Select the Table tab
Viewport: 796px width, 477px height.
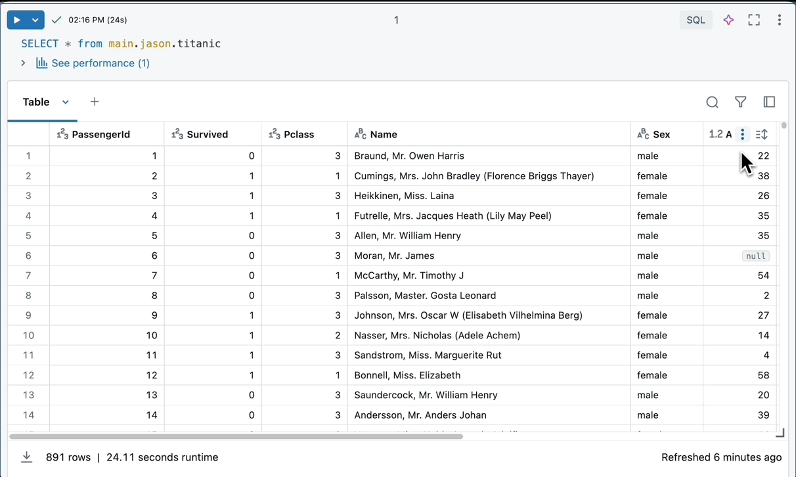point(36,102)
